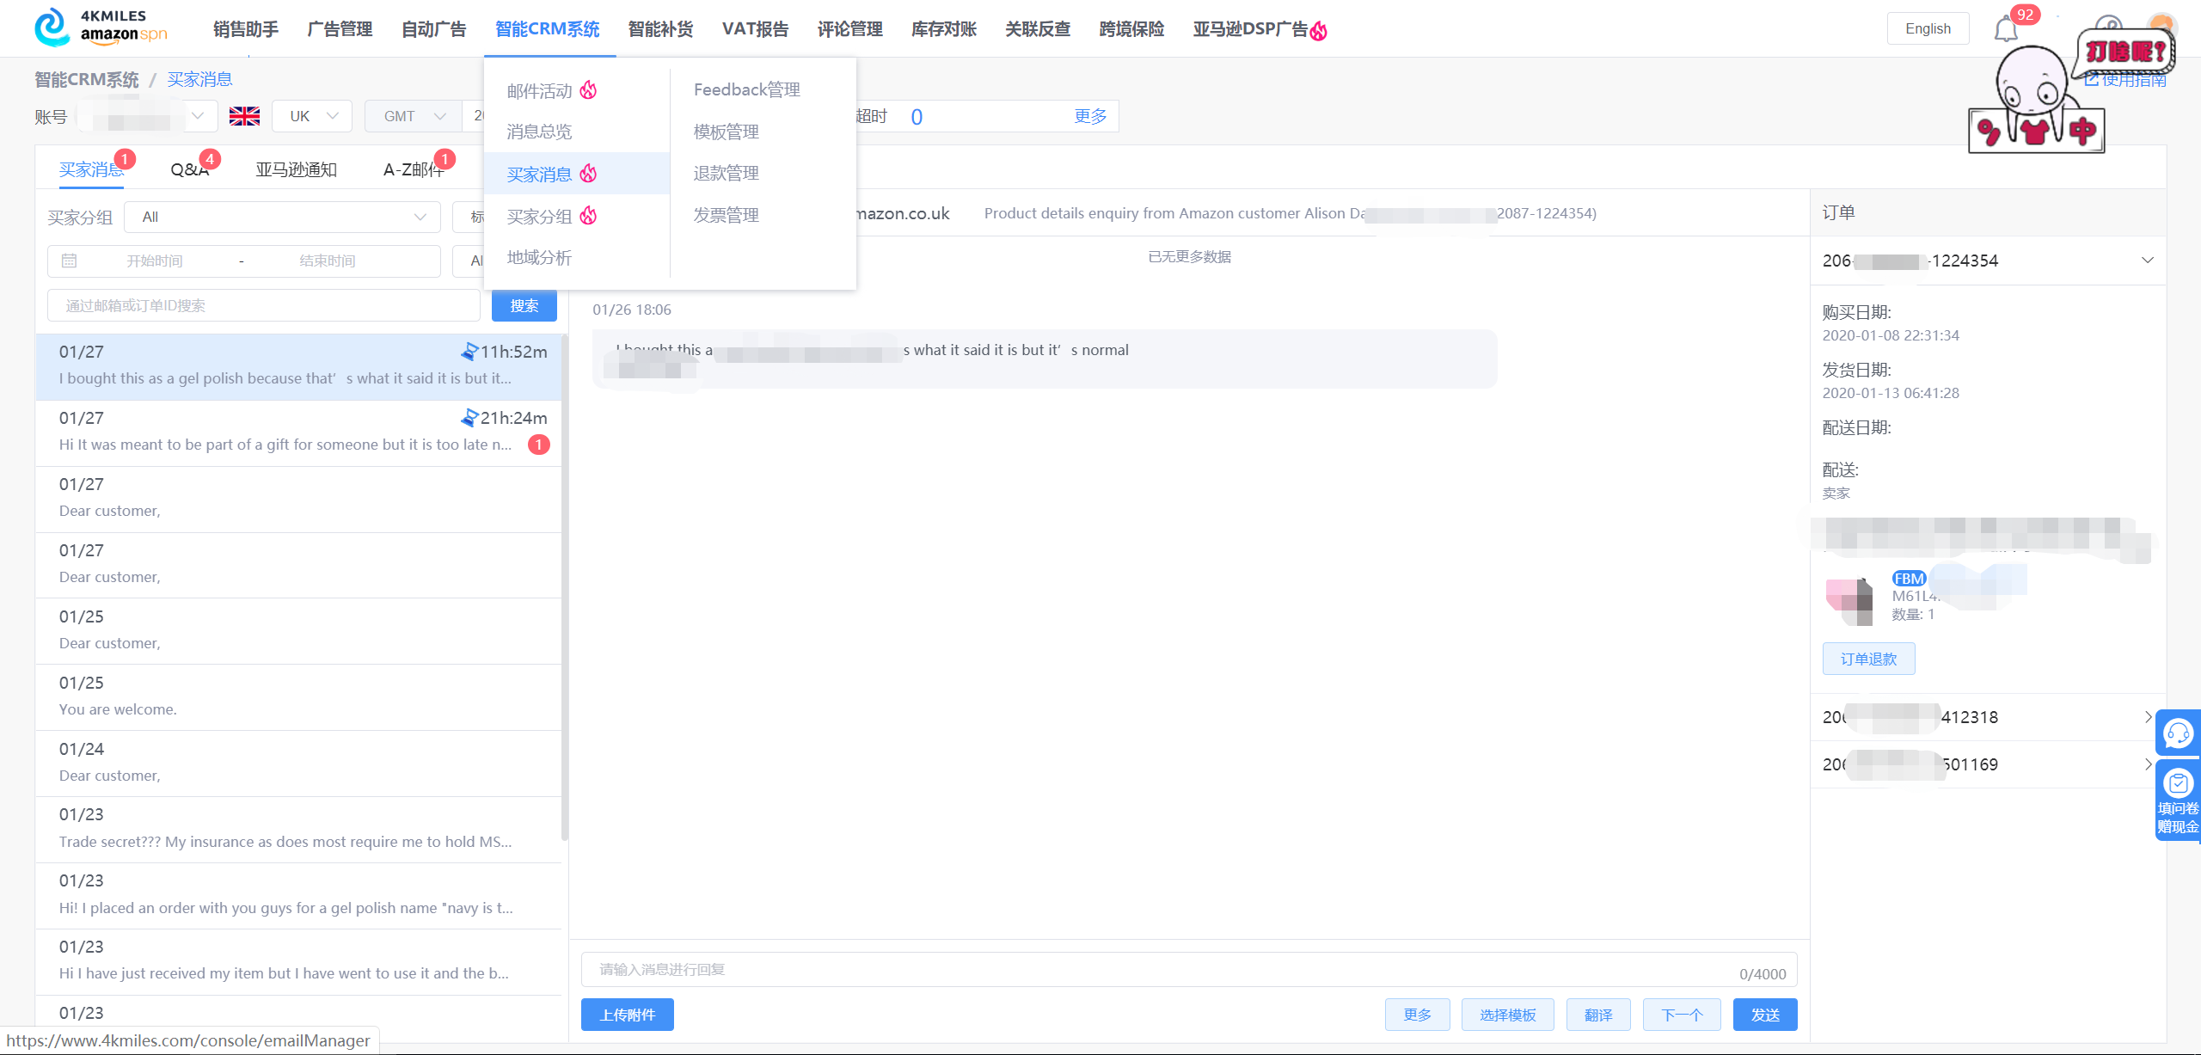Expand the order ending in 1224354
This screenshot has height=1055, width=2201.
coord(2147,260)
